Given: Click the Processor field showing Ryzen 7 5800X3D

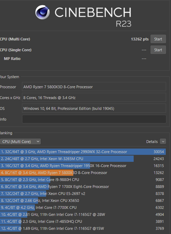Looking at the screenshot, I should click(x=94, y=86).
